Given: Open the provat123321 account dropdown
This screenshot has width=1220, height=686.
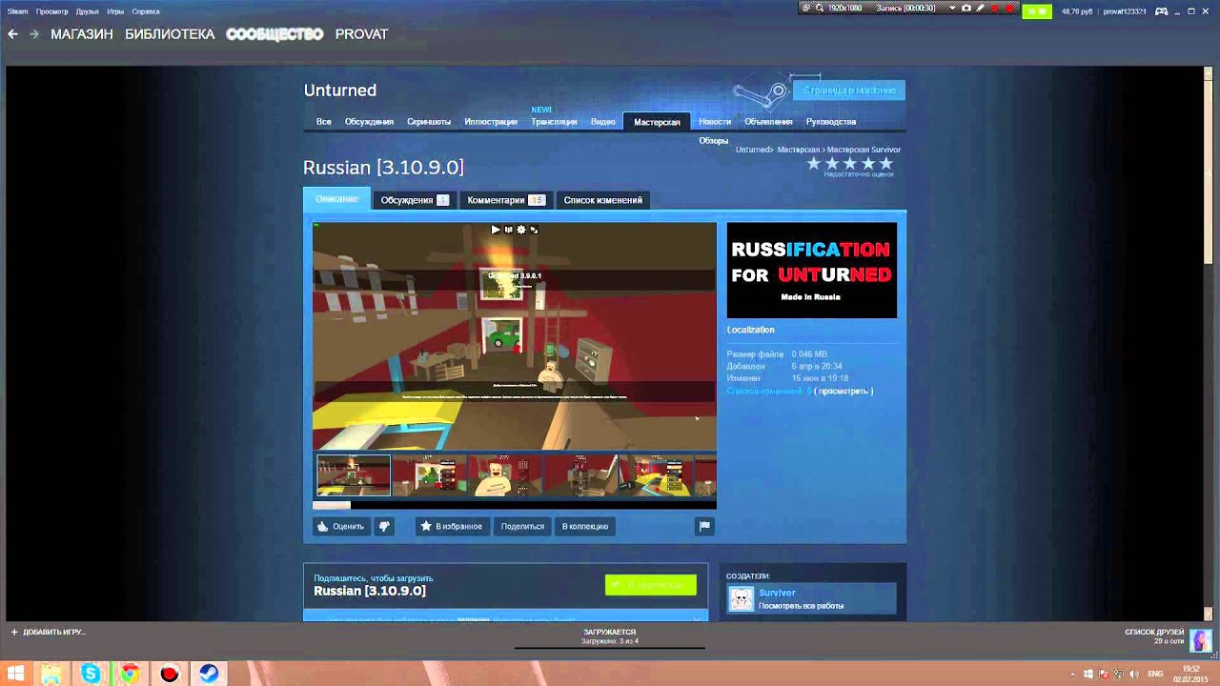Looking at the screenshot, I should pyautogui.click(x=1125, y=11).
